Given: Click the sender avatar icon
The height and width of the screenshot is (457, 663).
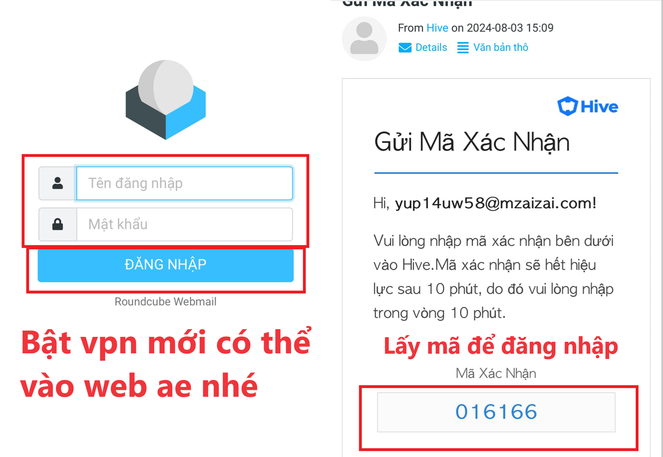Looking at the screenshot, I should (364, 39).
